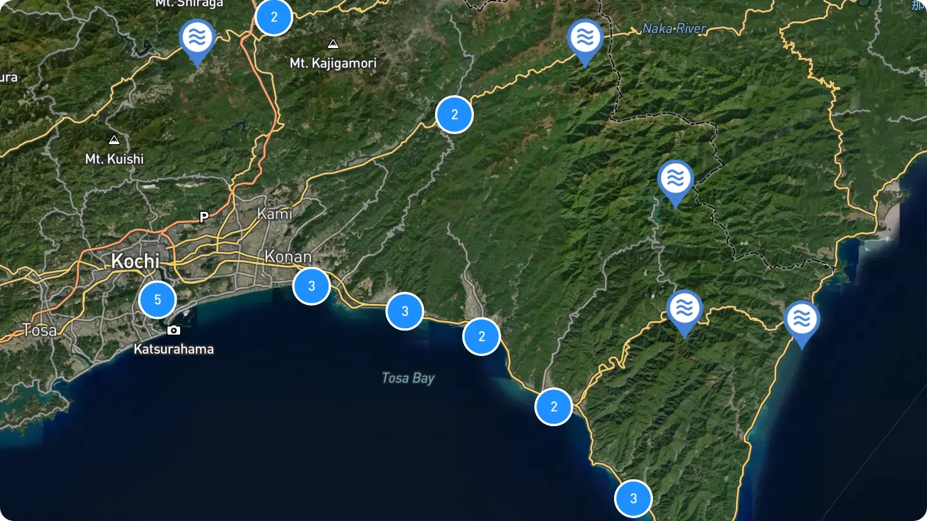This screenshot has width=927, height=521.
Task: Click the Kami town label
Action: 275,214
